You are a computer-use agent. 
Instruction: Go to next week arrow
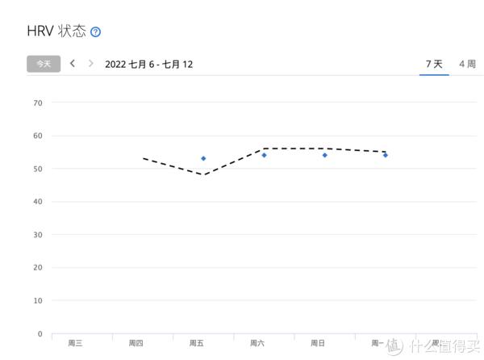click(90, 64)
